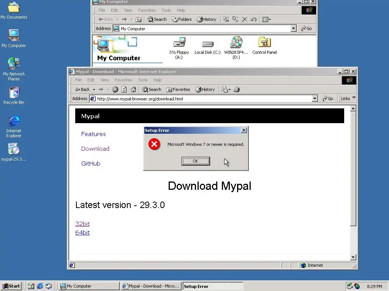This screenshot has width=389, height=291.
Task: Select the Recycle Bin icon
Action: [14, 95]
